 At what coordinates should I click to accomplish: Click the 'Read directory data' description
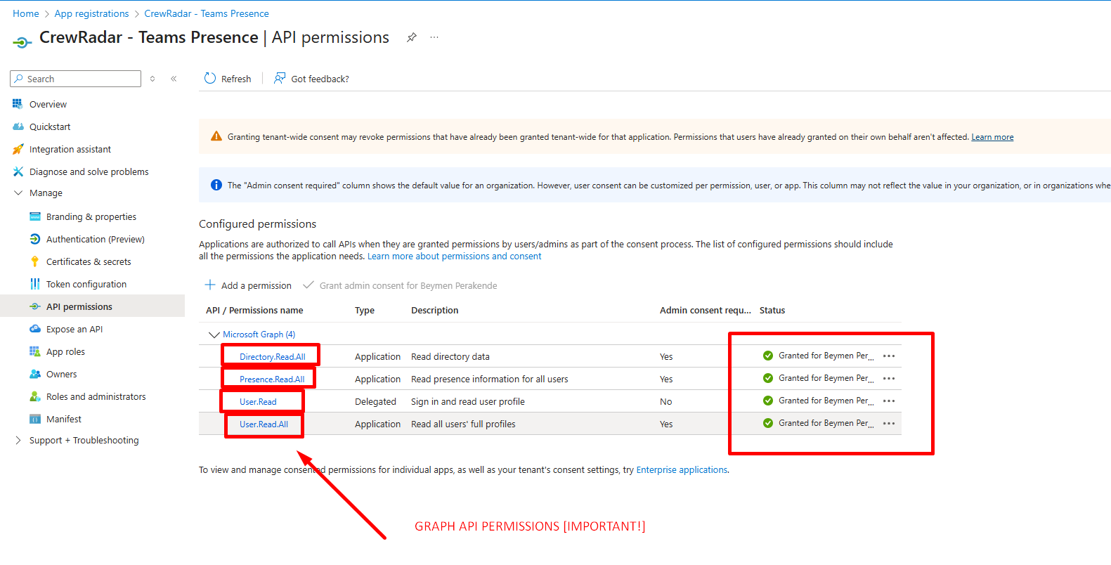[x=450, y=356]
